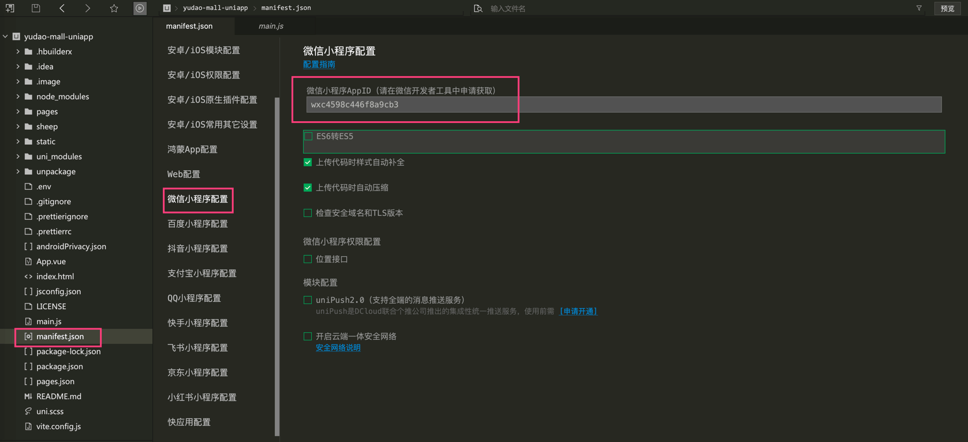The width and height of the screenshot is (968, 442).
Task: Click the star bookmark icon
Action: pyautogui.click(x=114, y=8)
